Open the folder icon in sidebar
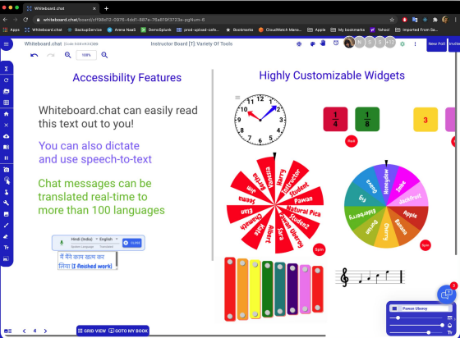Image resolution: width=460 pixels, height=338 pixels. (7, 91)
